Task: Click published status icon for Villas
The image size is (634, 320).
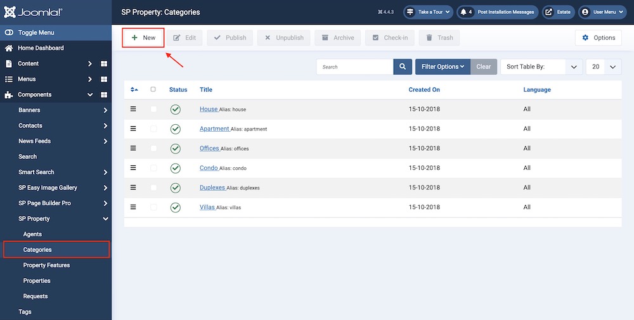Action: click(x=176, y=207)
